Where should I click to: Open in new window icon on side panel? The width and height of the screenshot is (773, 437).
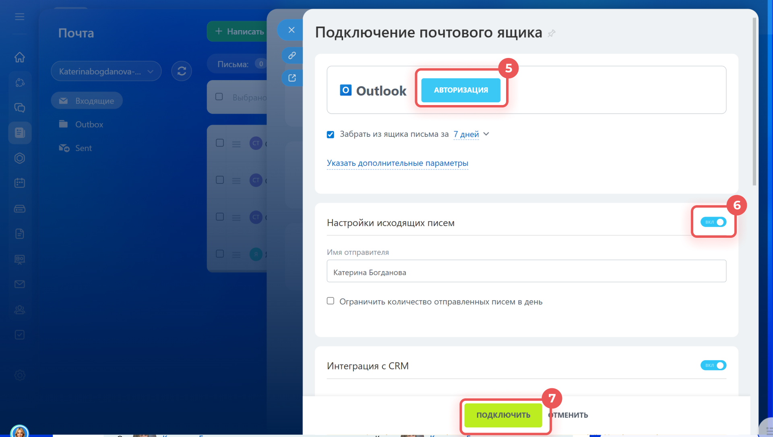(x=292, y=78)
